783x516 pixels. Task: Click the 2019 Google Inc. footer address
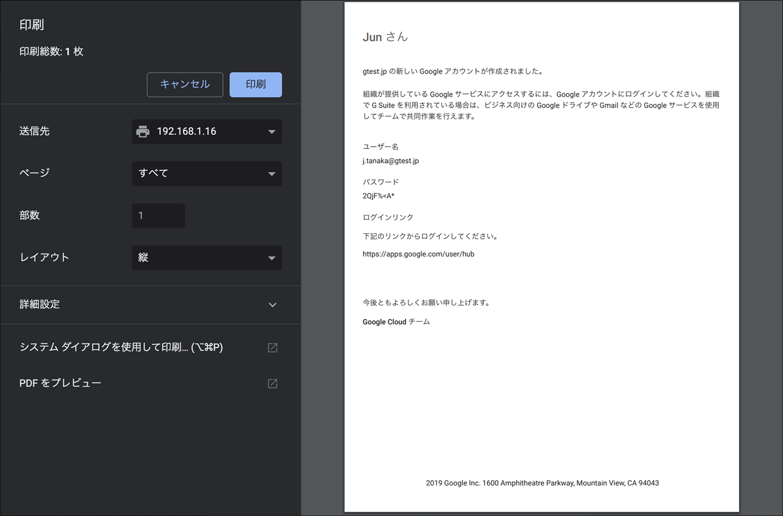(543, 483)
